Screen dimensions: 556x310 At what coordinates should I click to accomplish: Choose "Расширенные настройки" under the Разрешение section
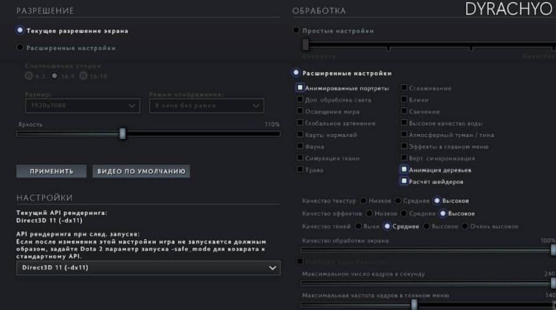(21, 48)
